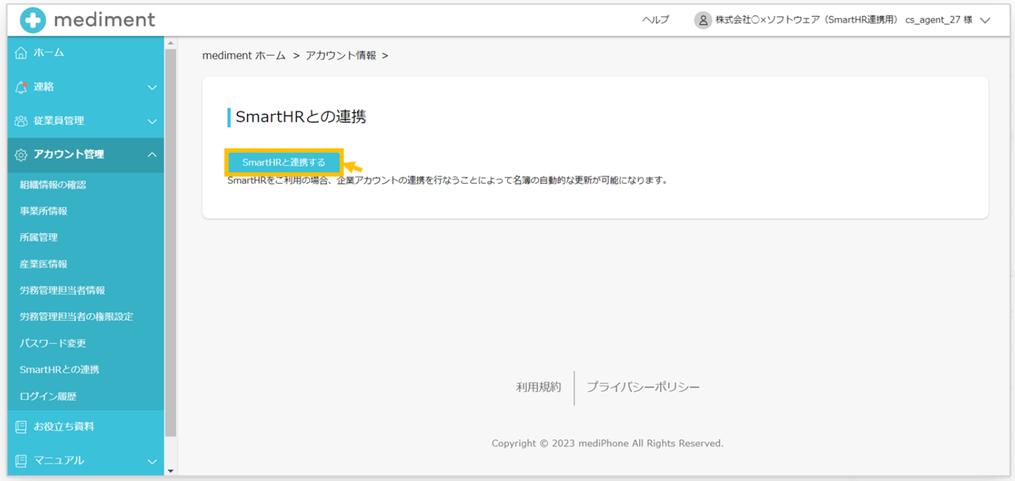Open the 利用規約 footer link

click(x=538, y=387)
